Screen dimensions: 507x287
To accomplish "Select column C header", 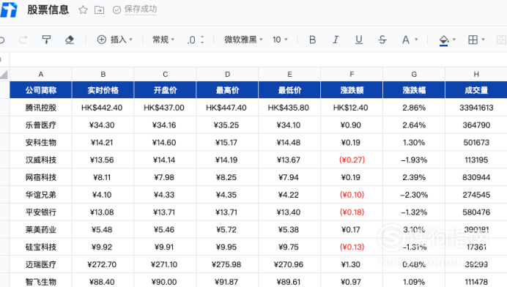I will pos(166,75).
